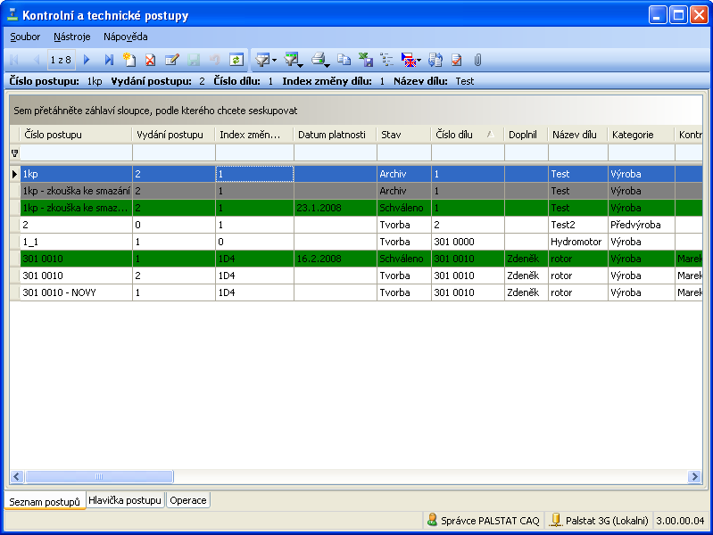Refresh the list with green arrows icon
713x535 pixels.
[x=236, y=60]
